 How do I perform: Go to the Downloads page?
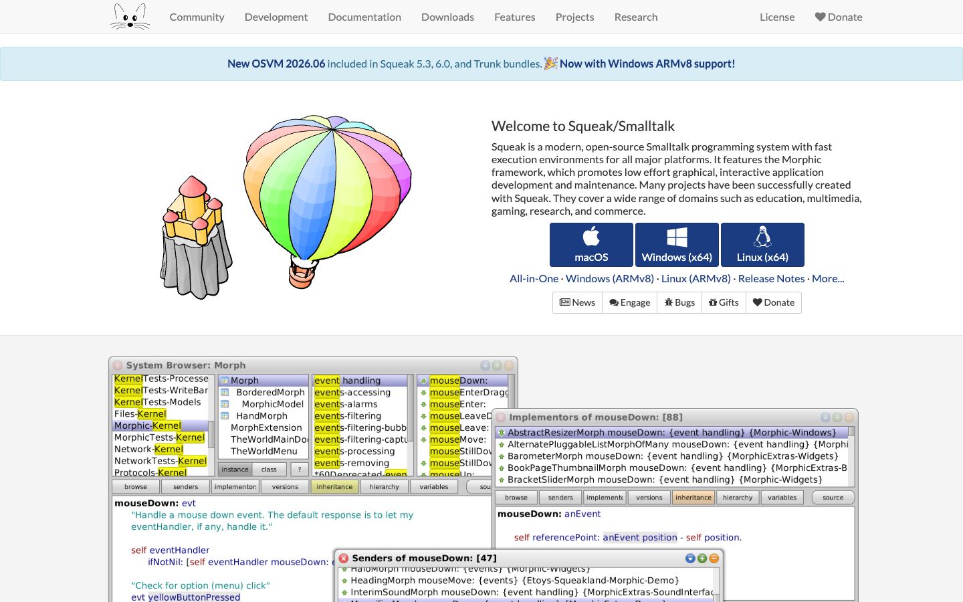pos(447,17)
